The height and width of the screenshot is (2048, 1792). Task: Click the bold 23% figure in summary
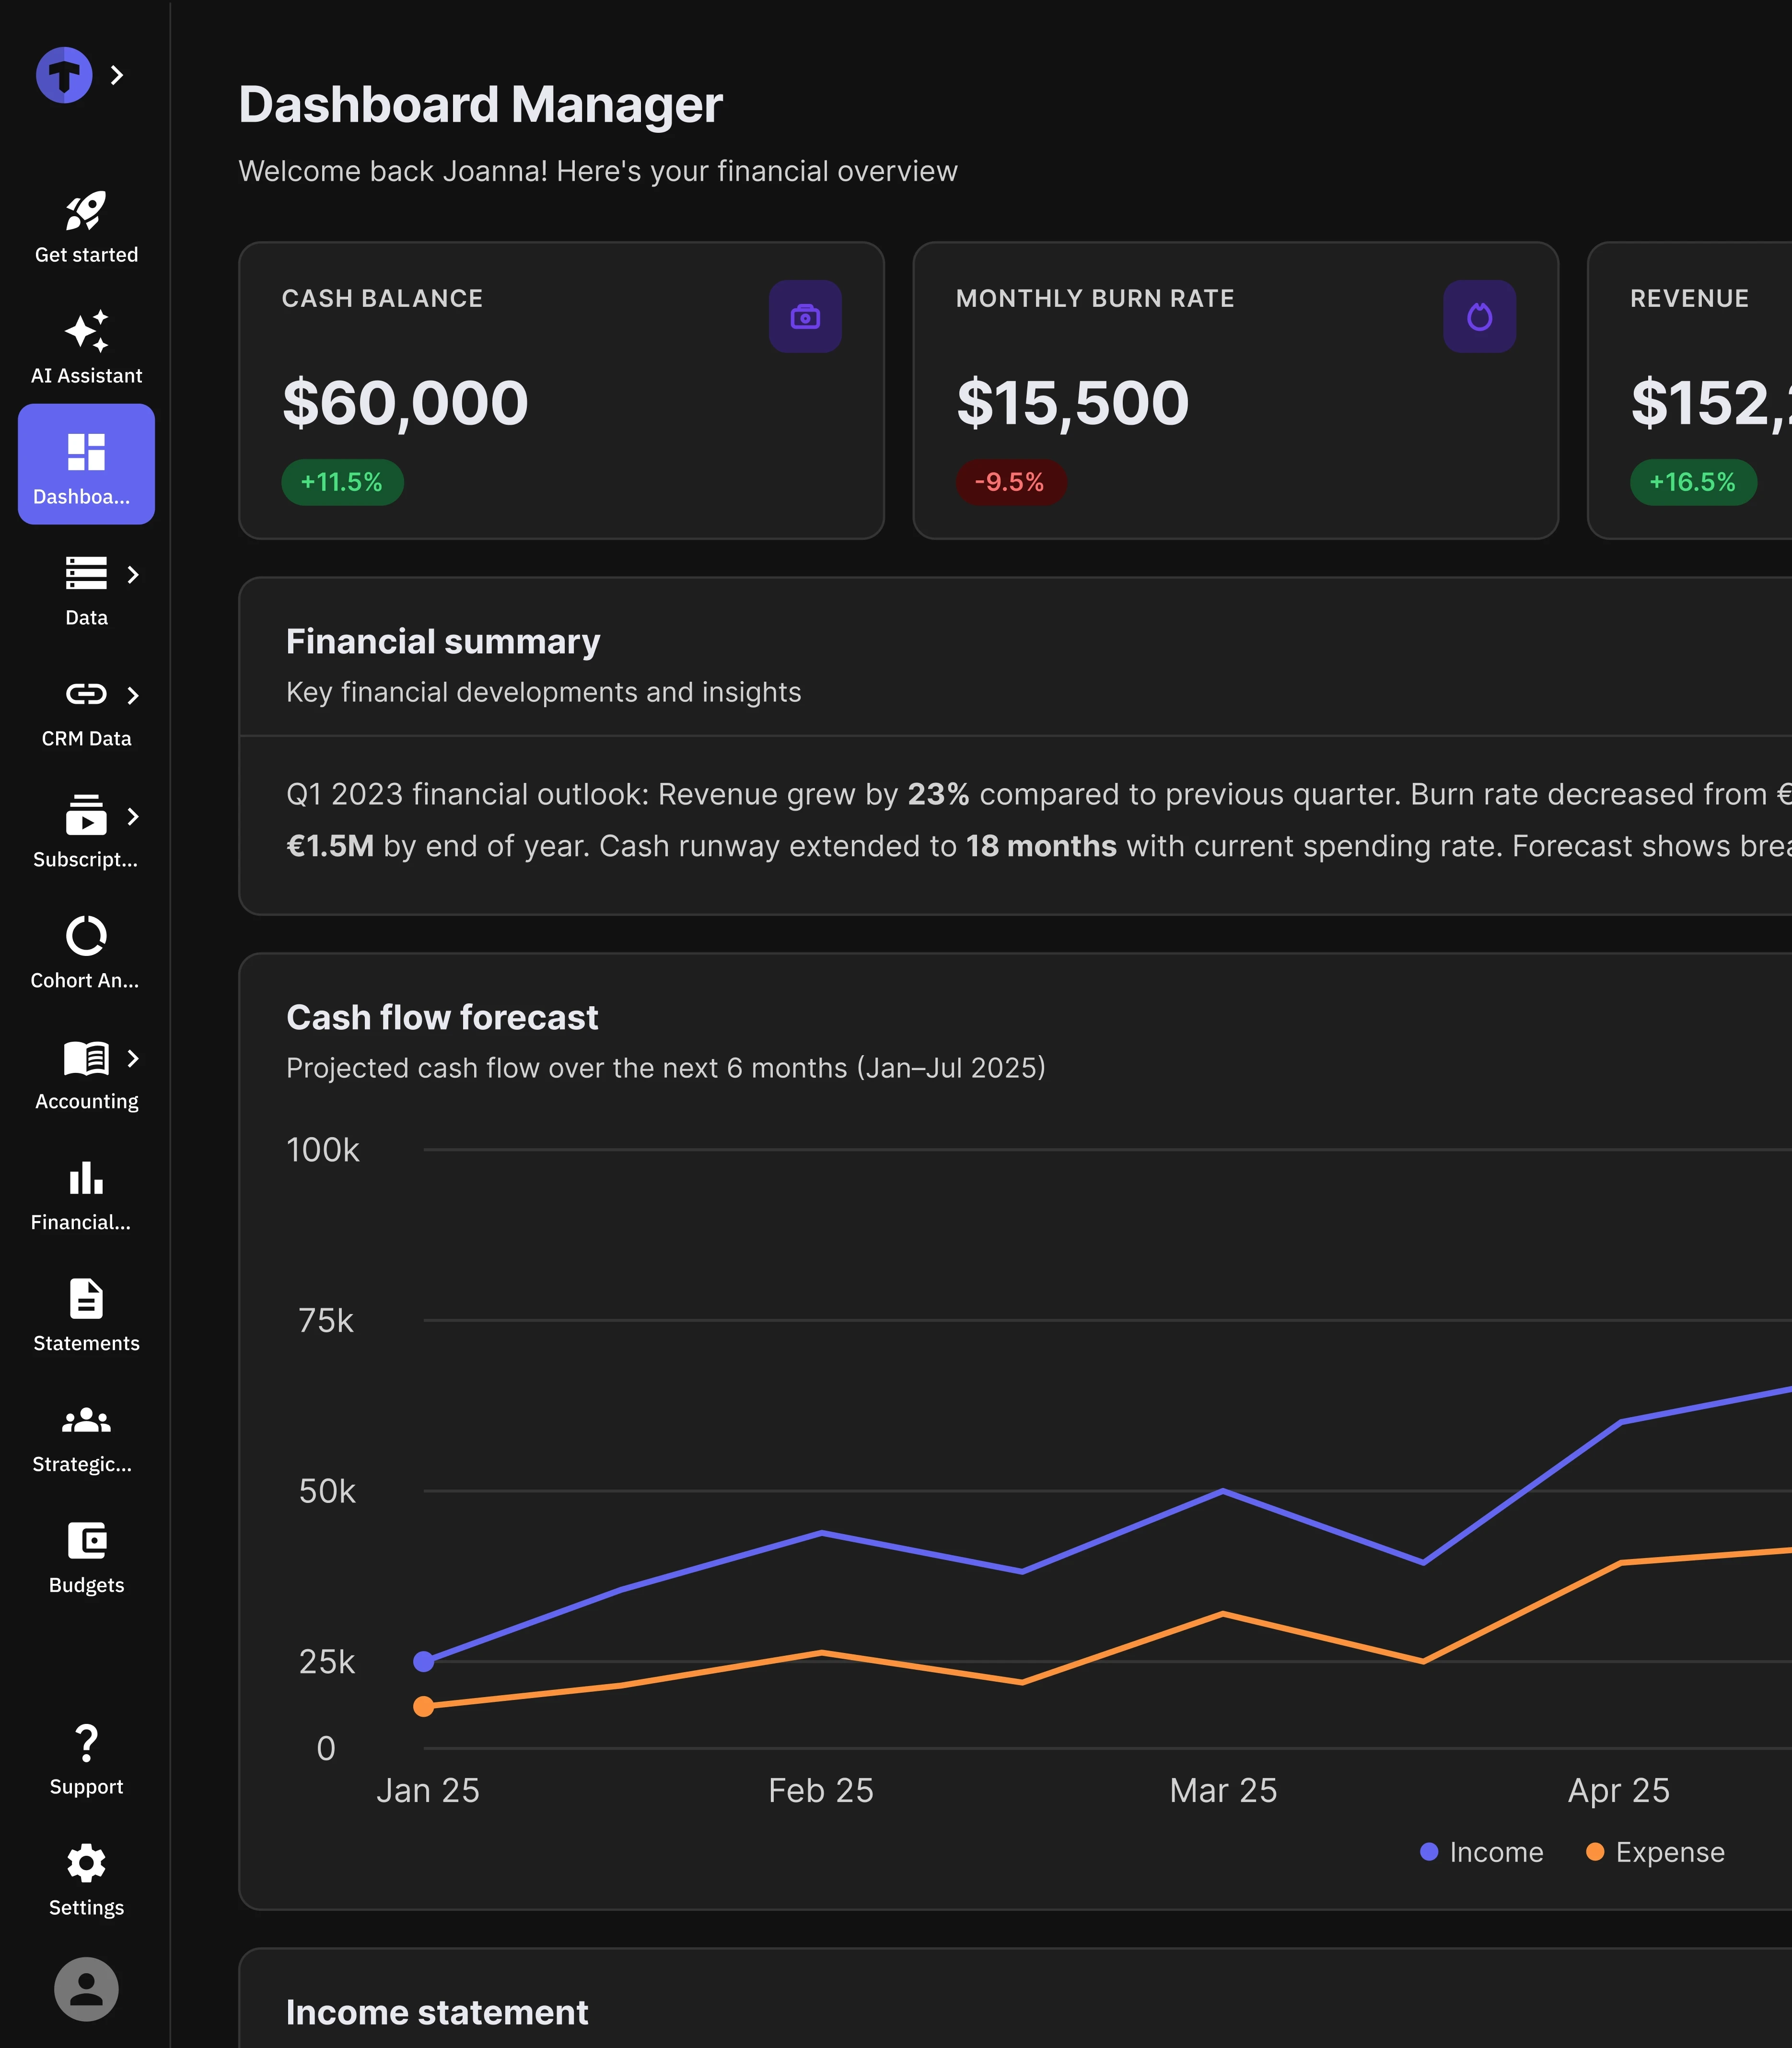click(938, 794)
